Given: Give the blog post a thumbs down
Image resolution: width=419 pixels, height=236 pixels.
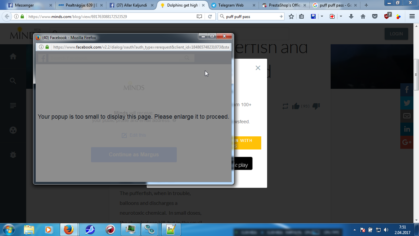Looking at the screenshot, I should [x=316, y=106].
